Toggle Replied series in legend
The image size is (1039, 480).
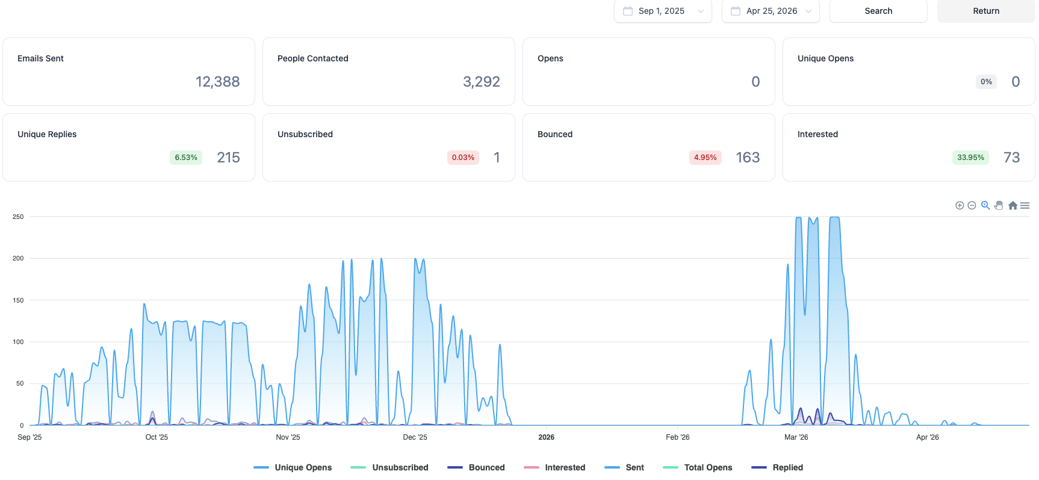tap(777, 467)
